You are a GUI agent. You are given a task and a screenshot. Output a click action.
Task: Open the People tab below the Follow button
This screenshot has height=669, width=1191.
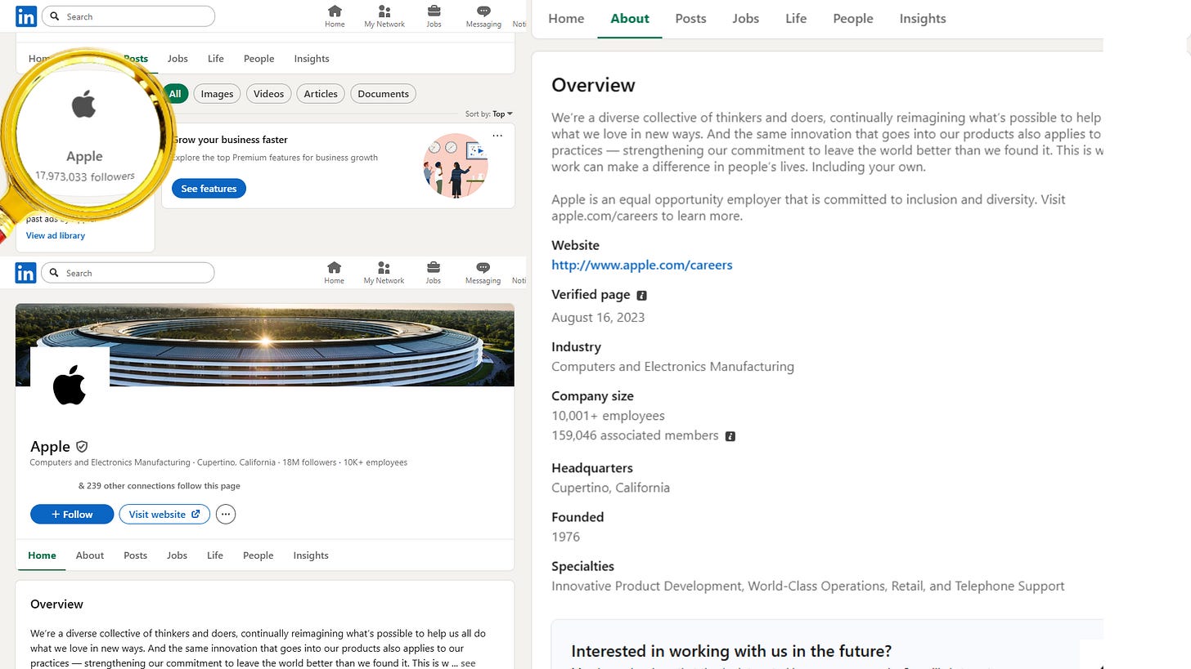258,555
